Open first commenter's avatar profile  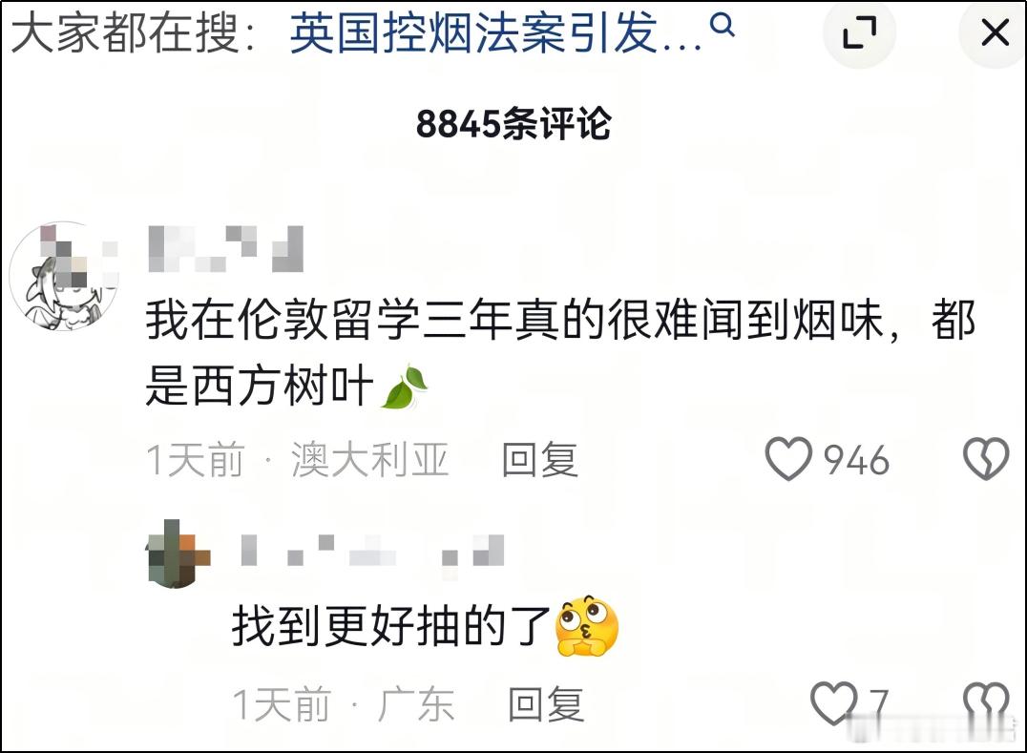(x=64, y=276)
